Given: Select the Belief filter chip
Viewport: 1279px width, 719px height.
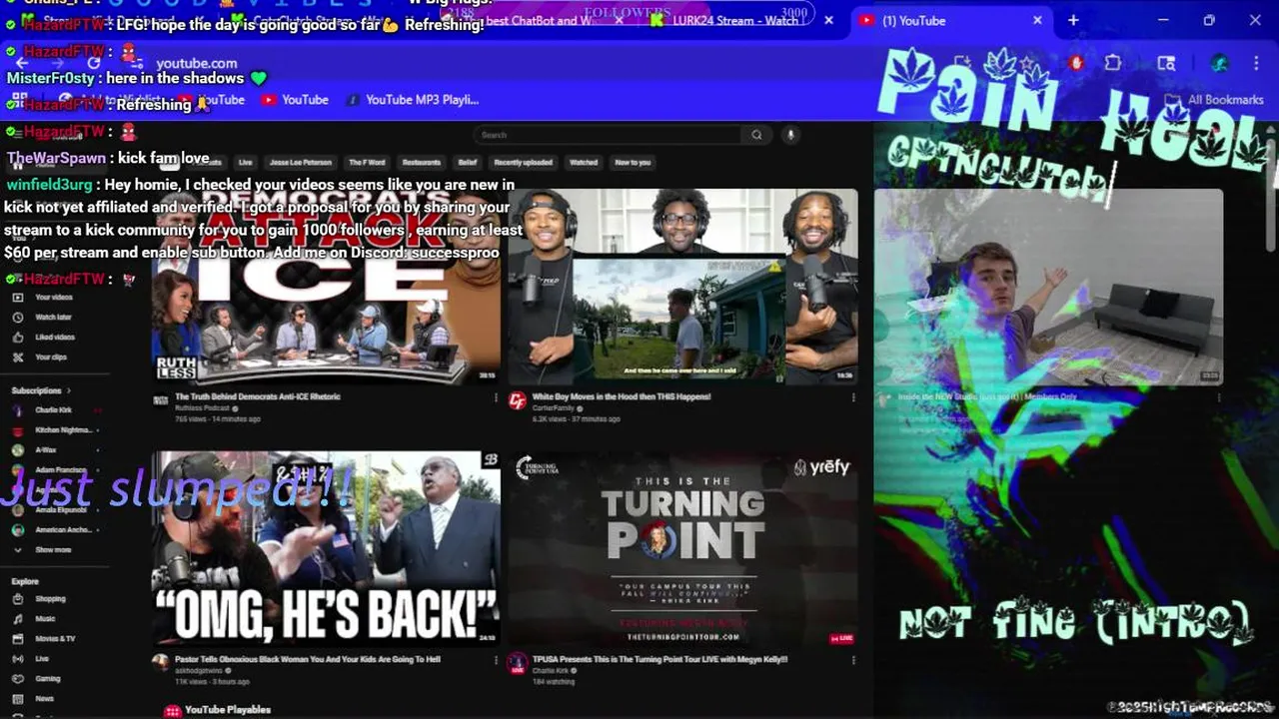Looking at the screenshot, I should [x=468, y=162].
